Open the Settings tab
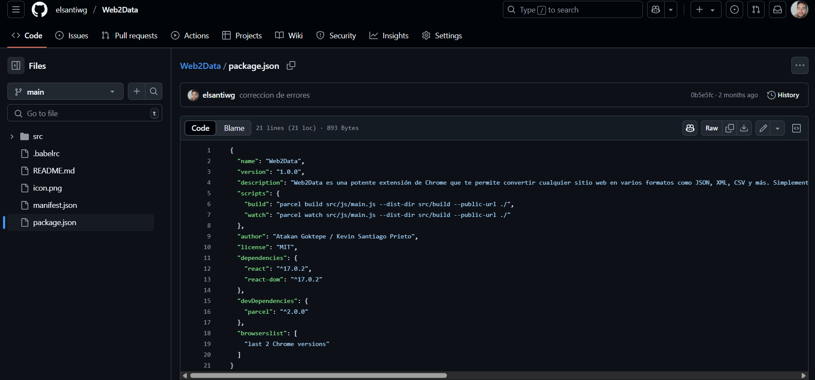Viewport: 815px width, 380px height. coord(442,36)
